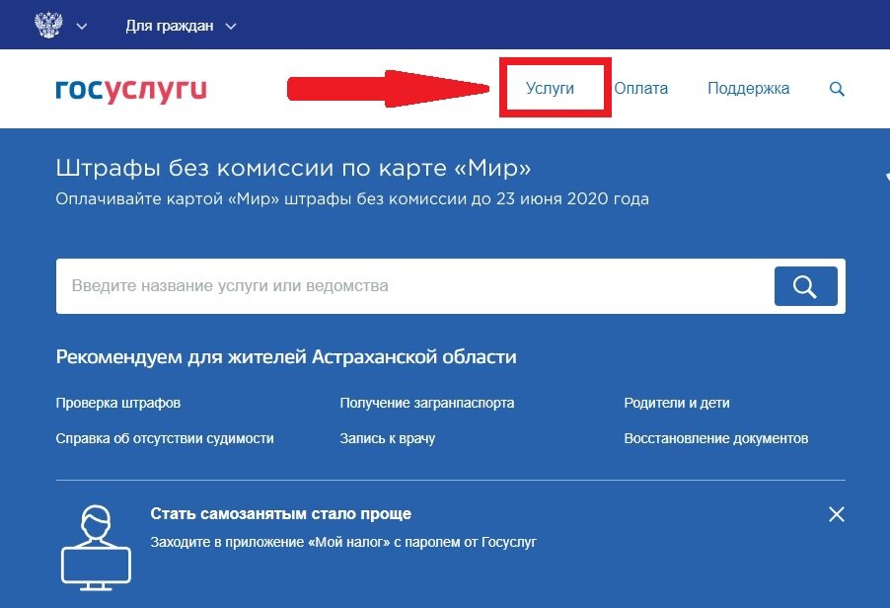Screen dimensions: 890x608
Task: Open 'Проверка штрафов' link
Action: click(x=118, y=403)
